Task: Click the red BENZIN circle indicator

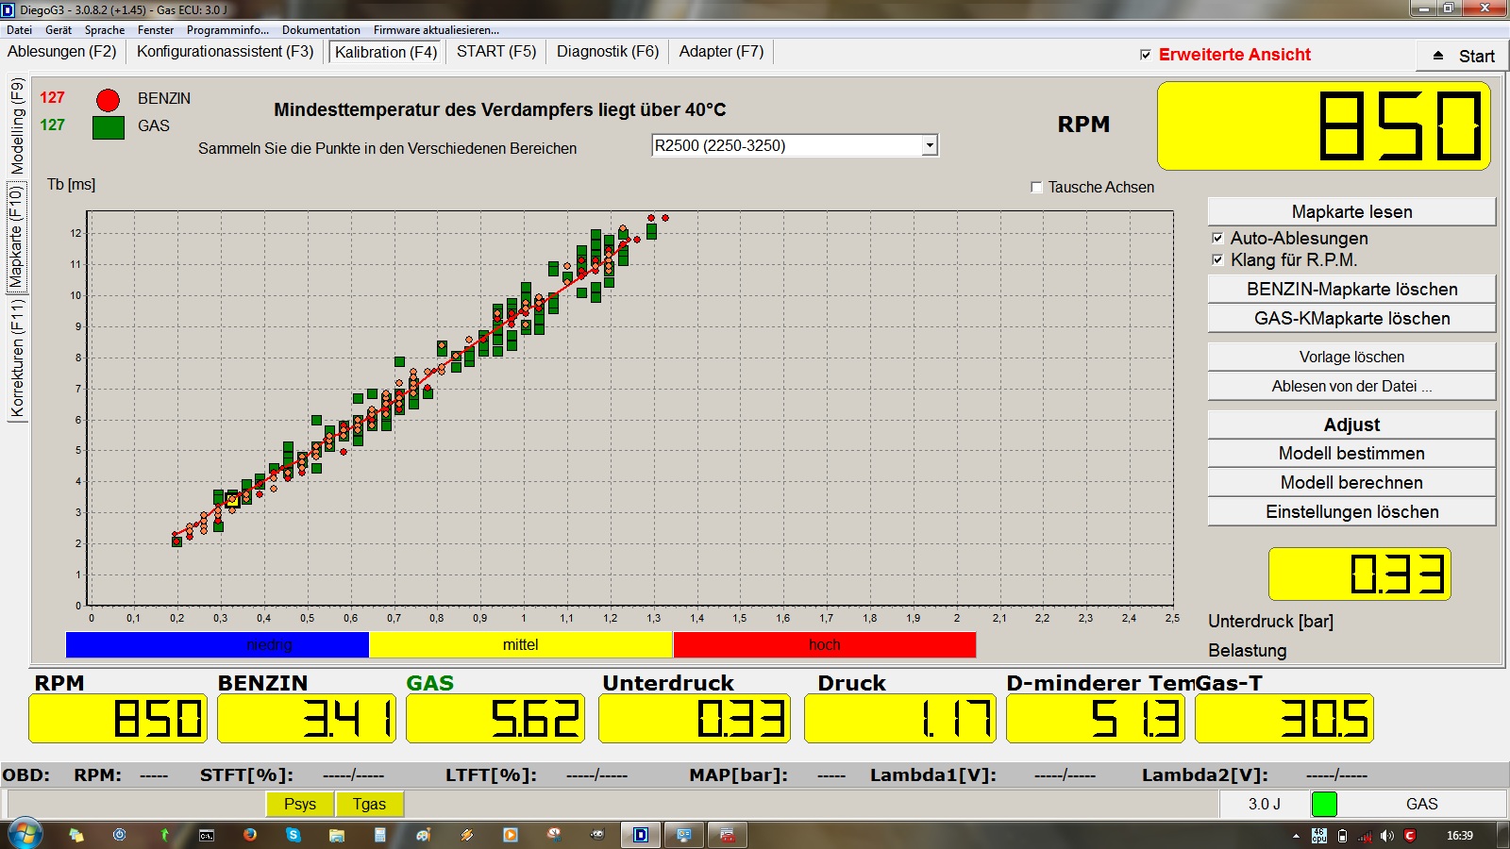Action: click(x=109, y=100)
